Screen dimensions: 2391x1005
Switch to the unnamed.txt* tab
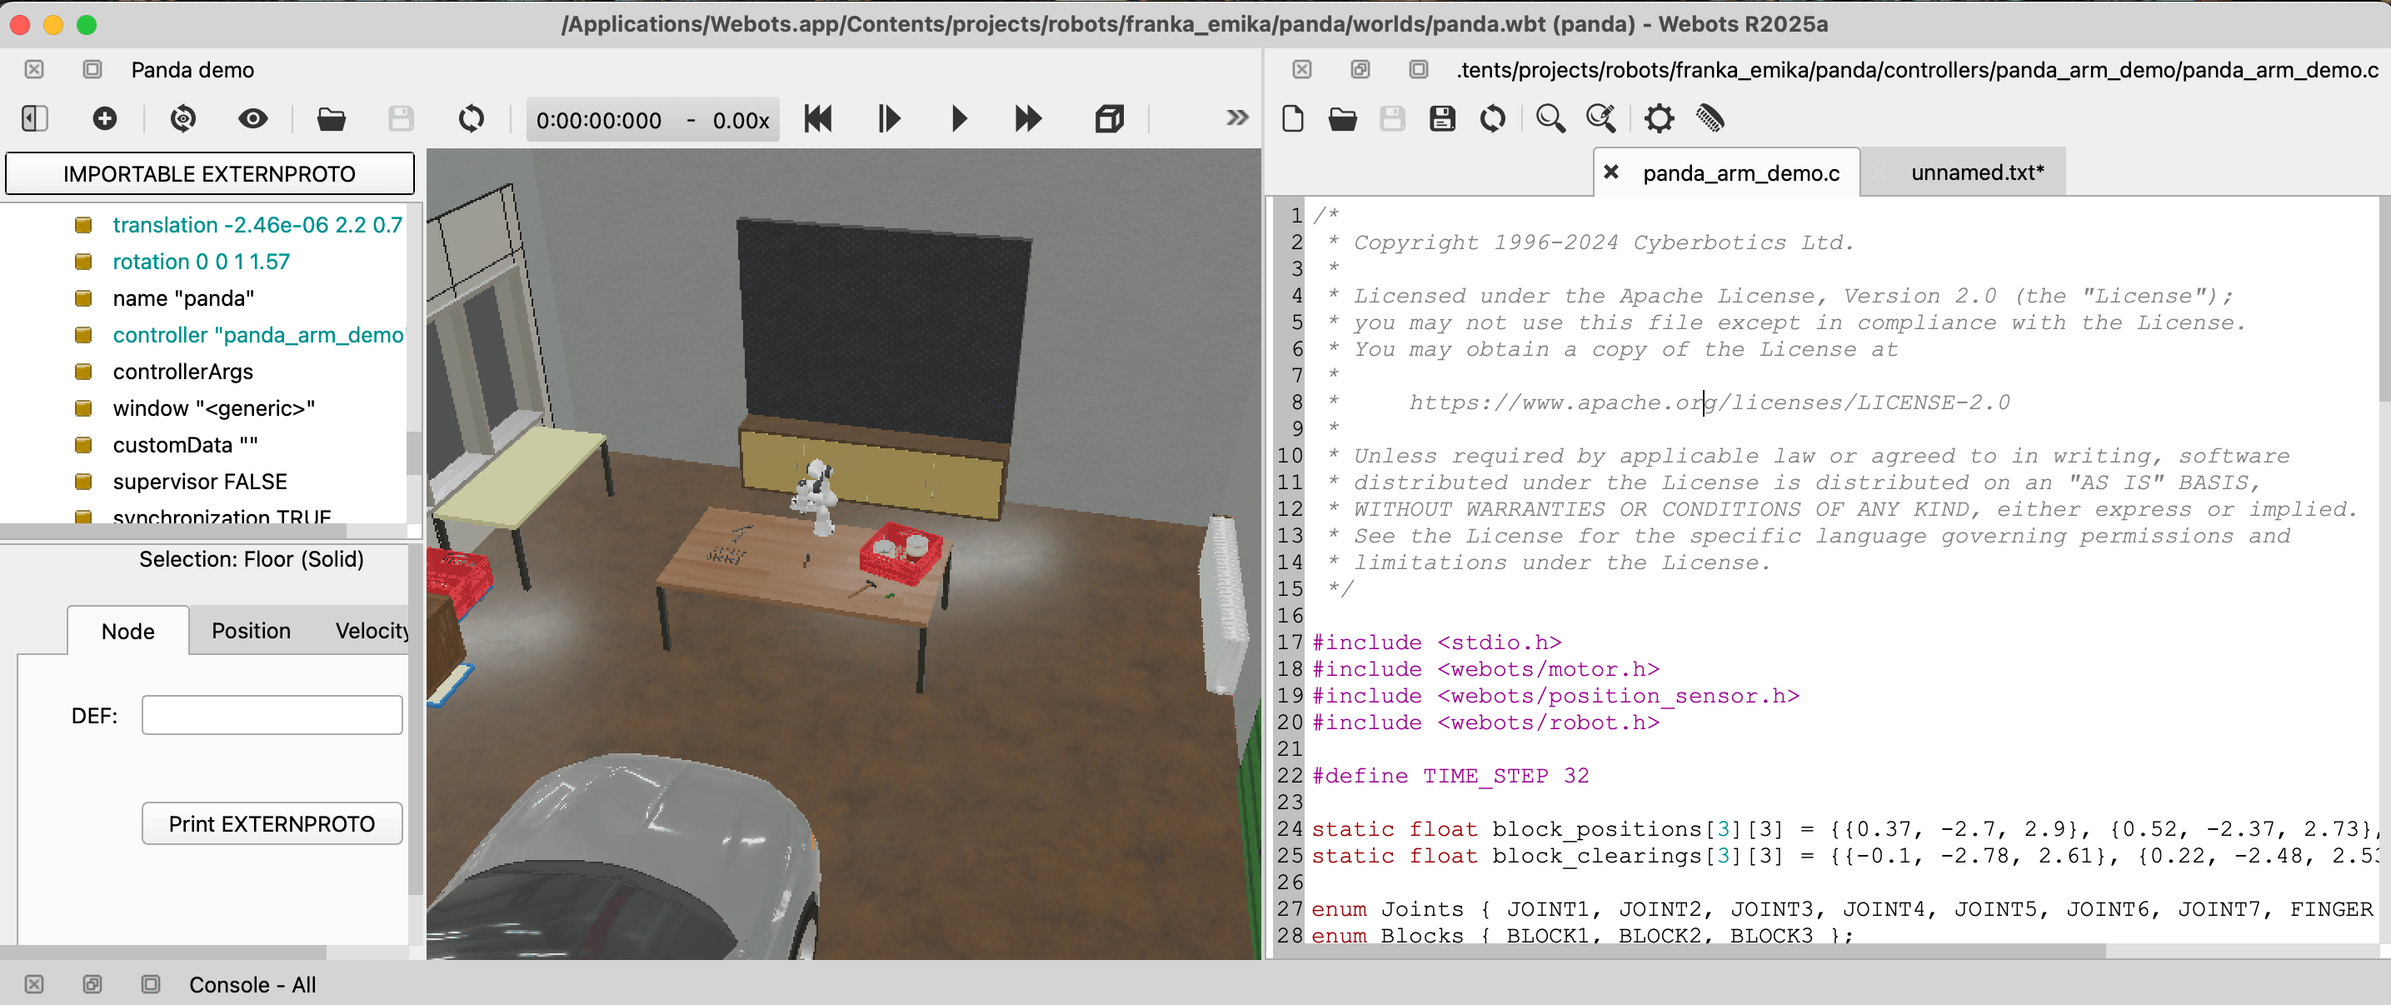tap(1976, 172)
